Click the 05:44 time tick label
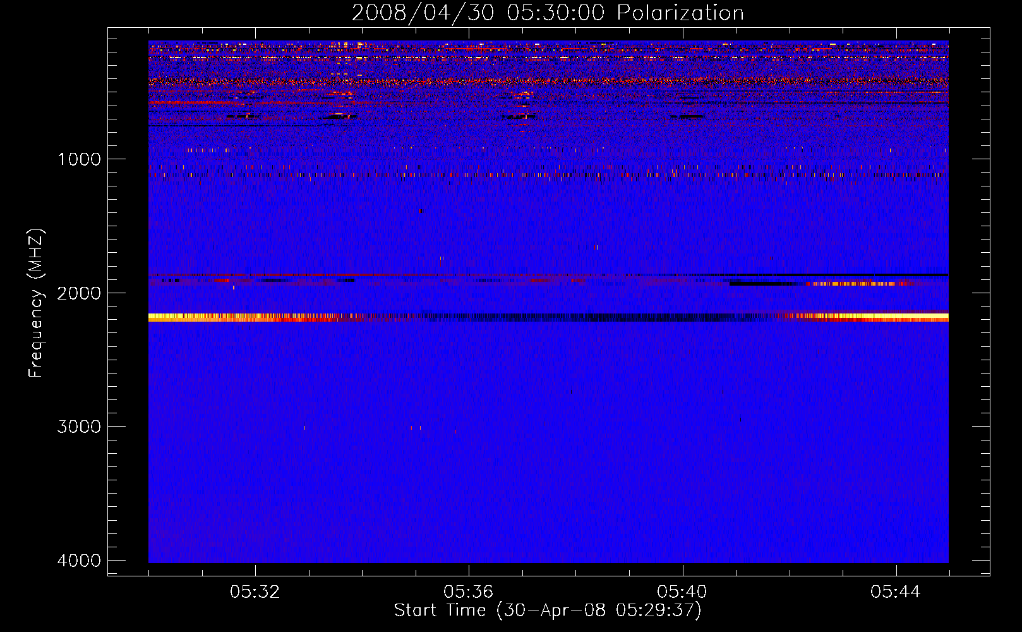 [896, 592]
